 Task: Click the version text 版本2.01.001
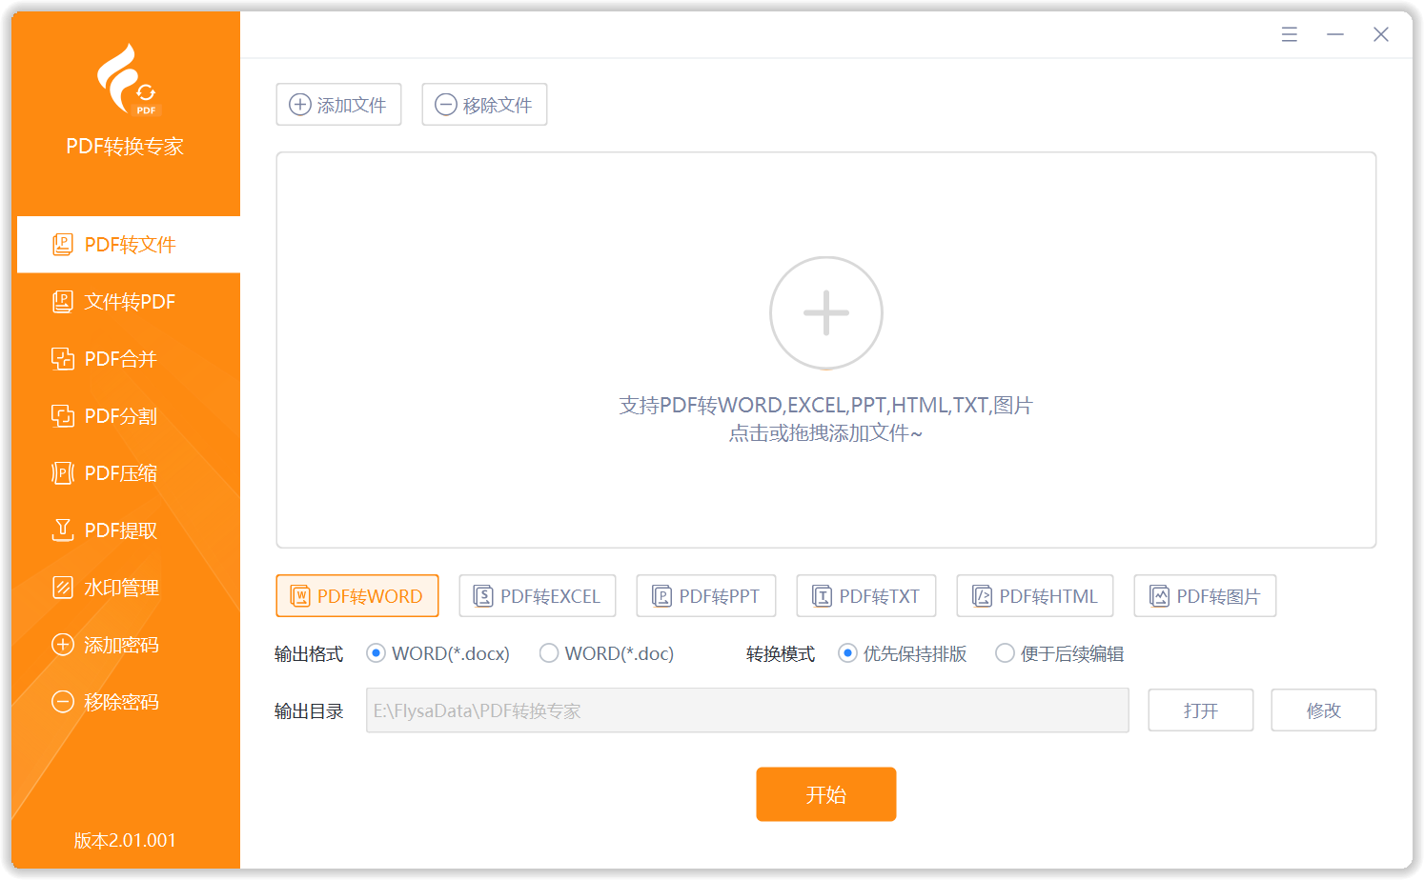pos(125,840)
